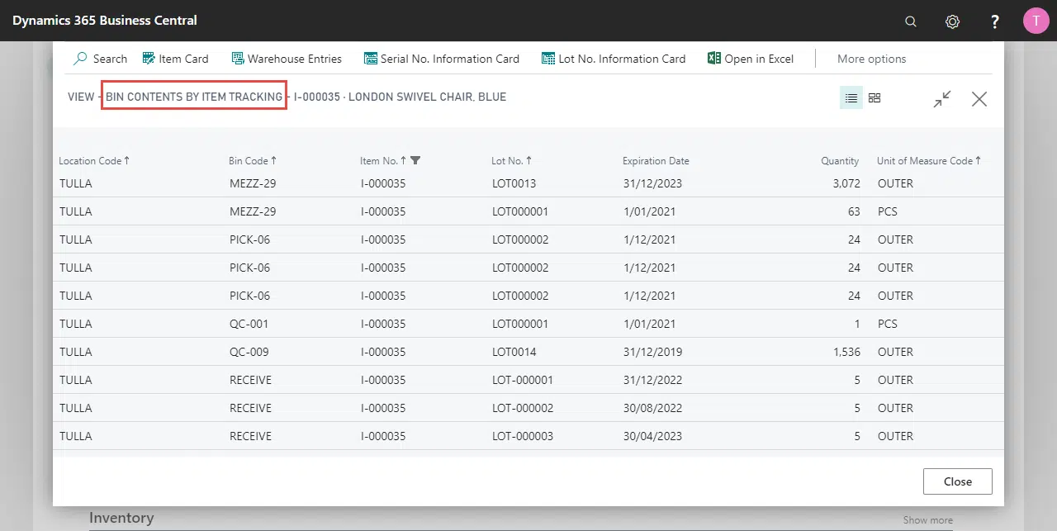
Task: Click the Search action in toolbar
Action: pos(101,59)
